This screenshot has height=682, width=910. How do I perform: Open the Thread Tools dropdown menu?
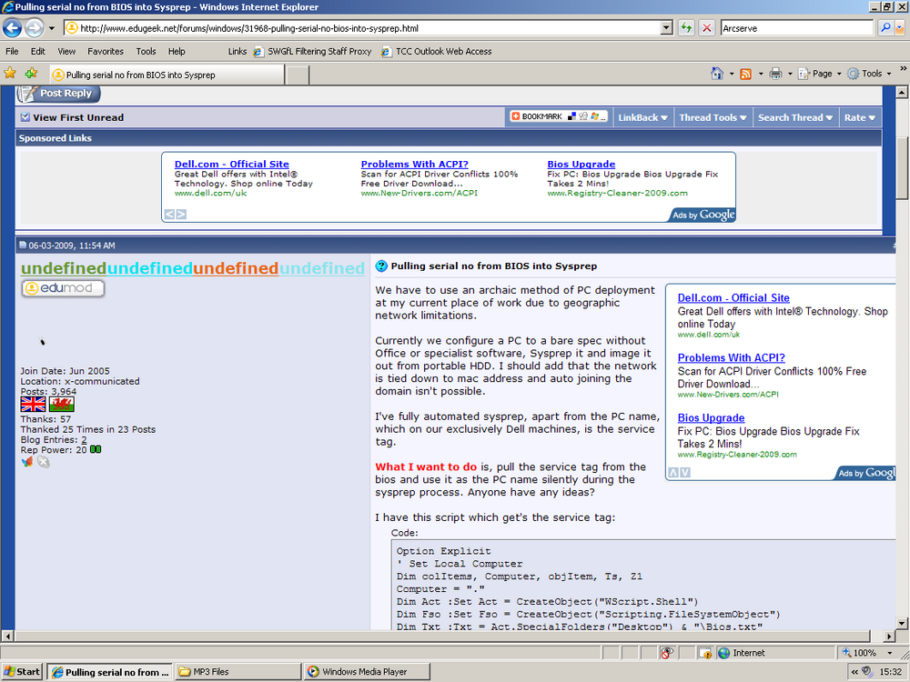click(713, 117)
